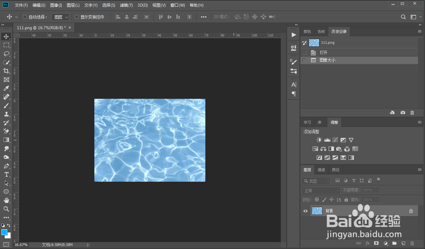Click the camera icon to create new snapshot
Screen dimensions: 425x249
tap(403, 113)
